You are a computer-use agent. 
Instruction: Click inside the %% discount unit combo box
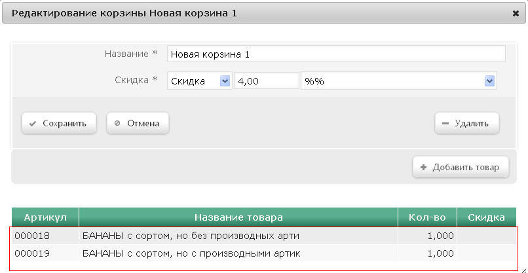(x=399, y=81)
